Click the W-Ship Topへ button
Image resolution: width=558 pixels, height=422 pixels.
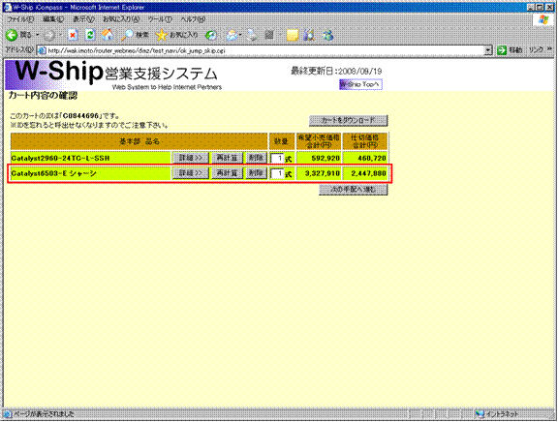click(360, 84)
